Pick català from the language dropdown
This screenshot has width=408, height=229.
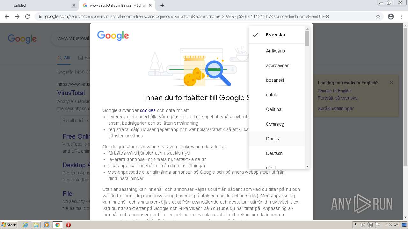coord(277,95)
